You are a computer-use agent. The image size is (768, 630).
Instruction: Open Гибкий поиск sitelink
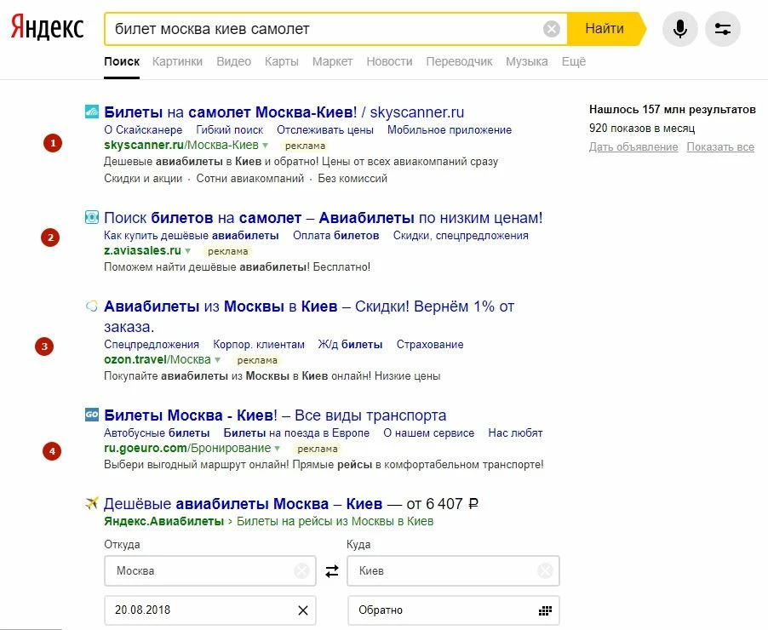[230, 129]
